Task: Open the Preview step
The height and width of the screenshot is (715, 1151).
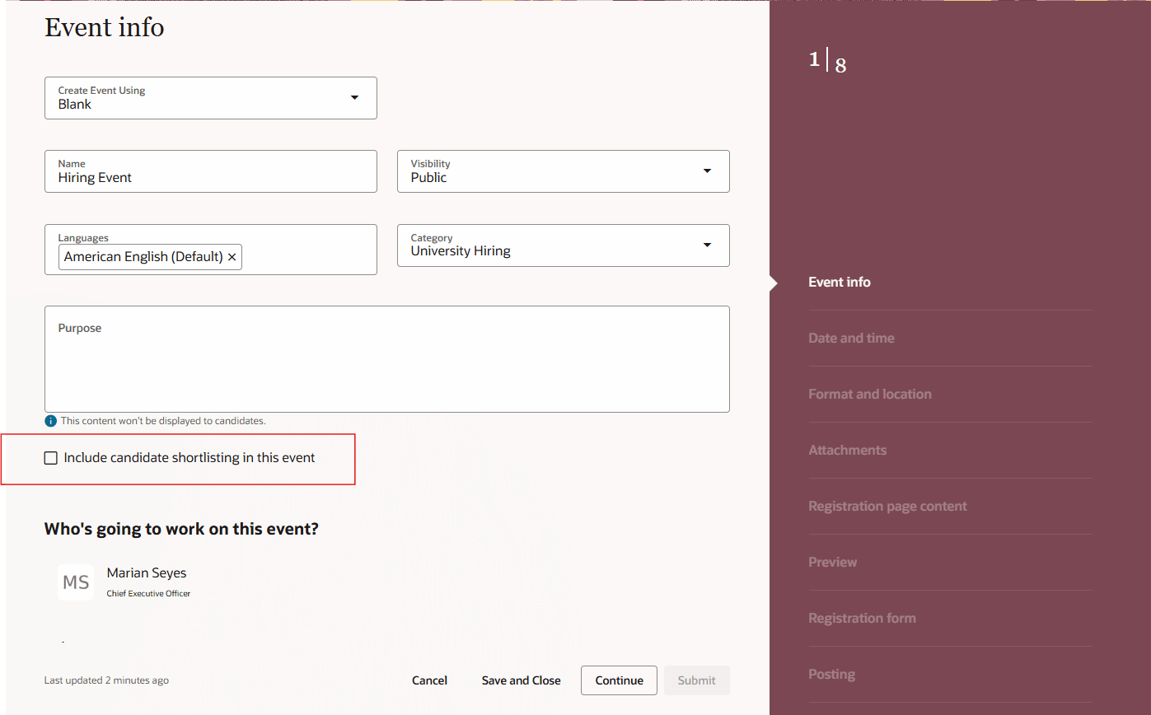Action: [832, 562]
